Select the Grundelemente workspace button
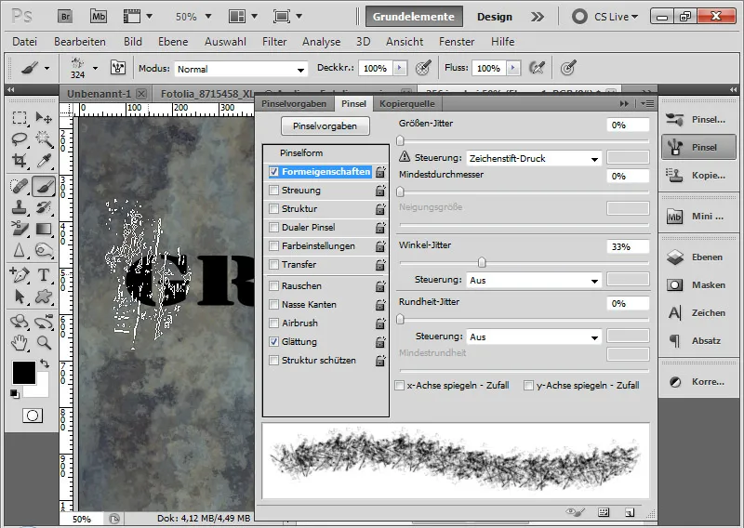The height and width of the screenshot is (528, 744). [414, 17]
